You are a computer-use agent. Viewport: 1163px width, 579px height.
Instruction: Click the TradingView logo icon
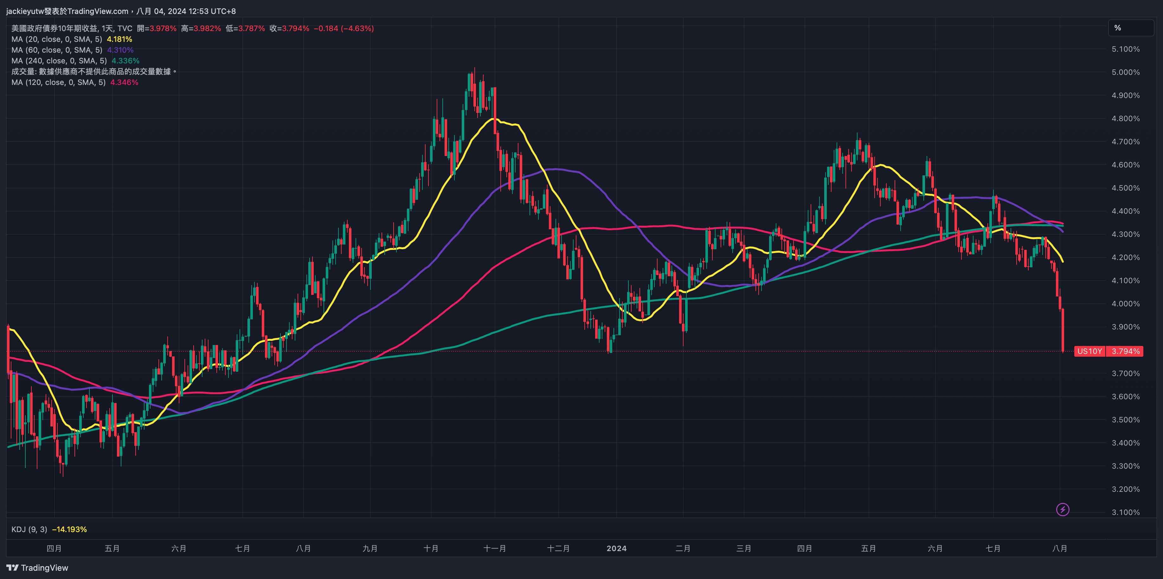pos(13,568)
